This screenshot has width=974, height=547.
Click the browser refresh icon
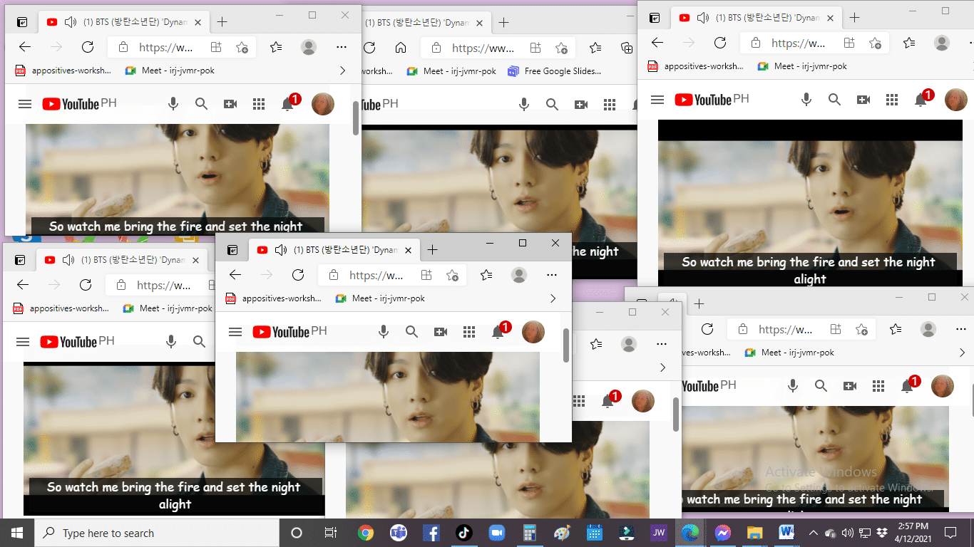tap(297, 274)
